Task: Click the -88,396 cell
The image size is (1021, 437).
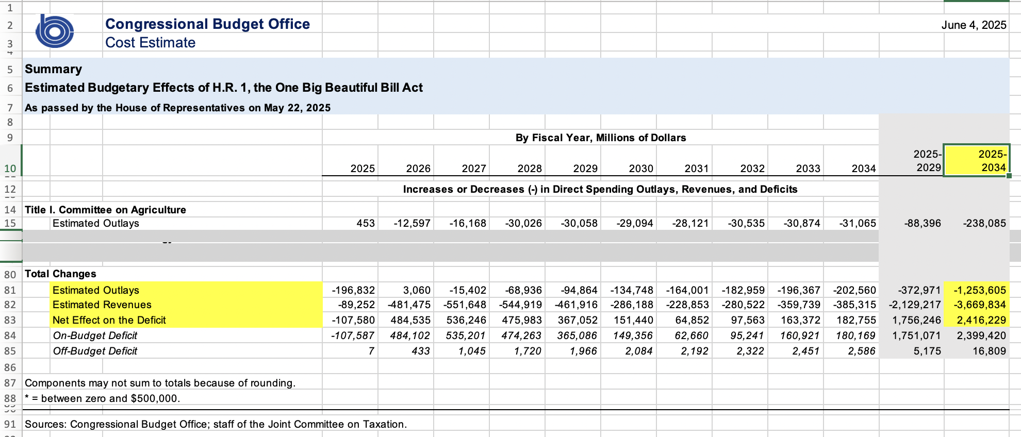Action: pyautogui.click(x=911, y=223)
